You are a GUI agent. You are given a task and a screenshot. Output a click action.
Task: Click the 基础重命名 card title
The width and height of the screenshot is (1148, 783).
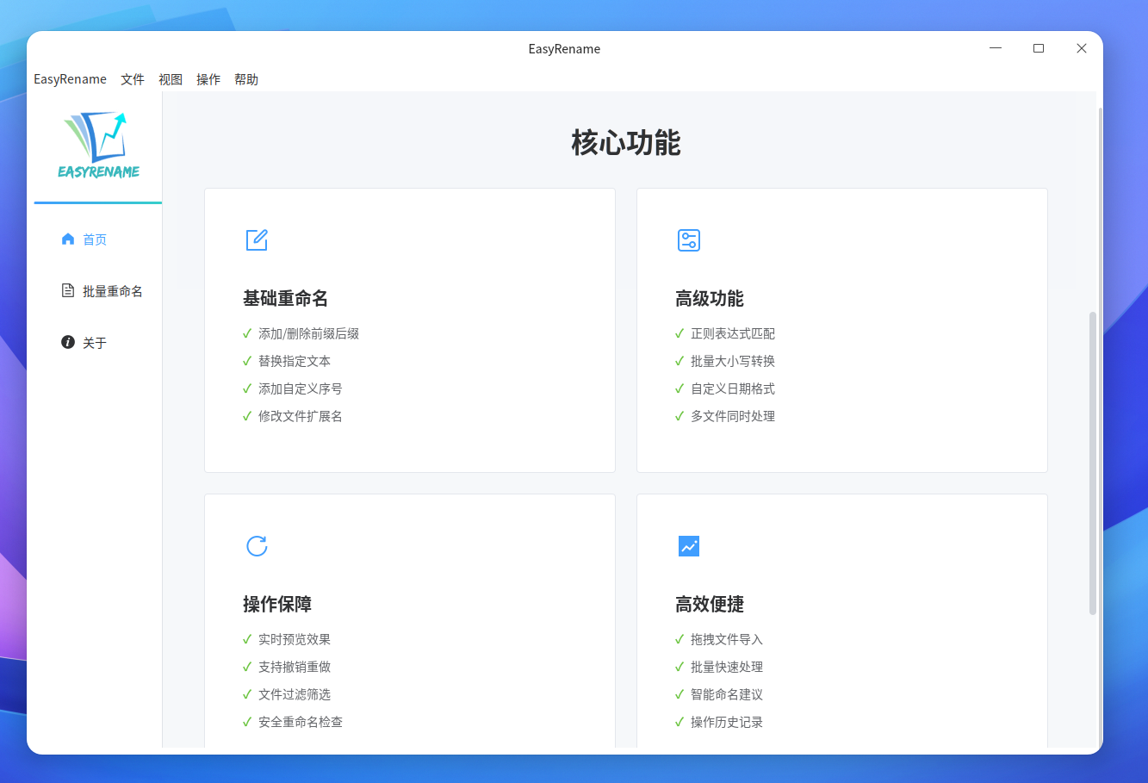tap(286, 299)
